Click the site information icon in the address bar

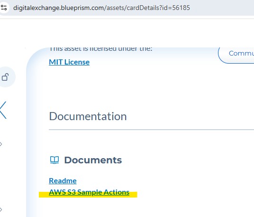click(x=4, y=8)
